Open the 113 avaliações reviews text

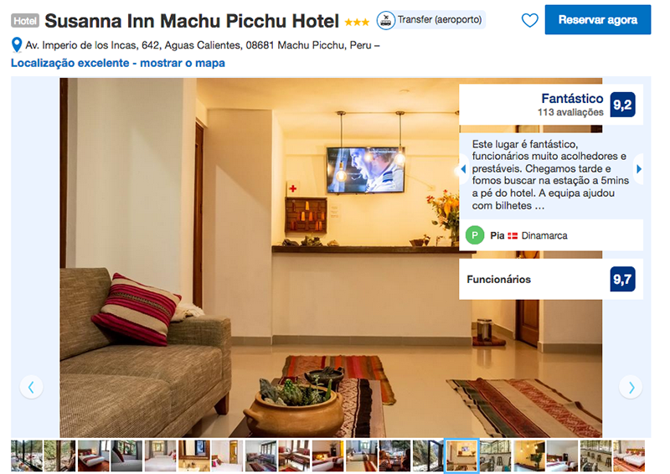[x=570, y=112]
